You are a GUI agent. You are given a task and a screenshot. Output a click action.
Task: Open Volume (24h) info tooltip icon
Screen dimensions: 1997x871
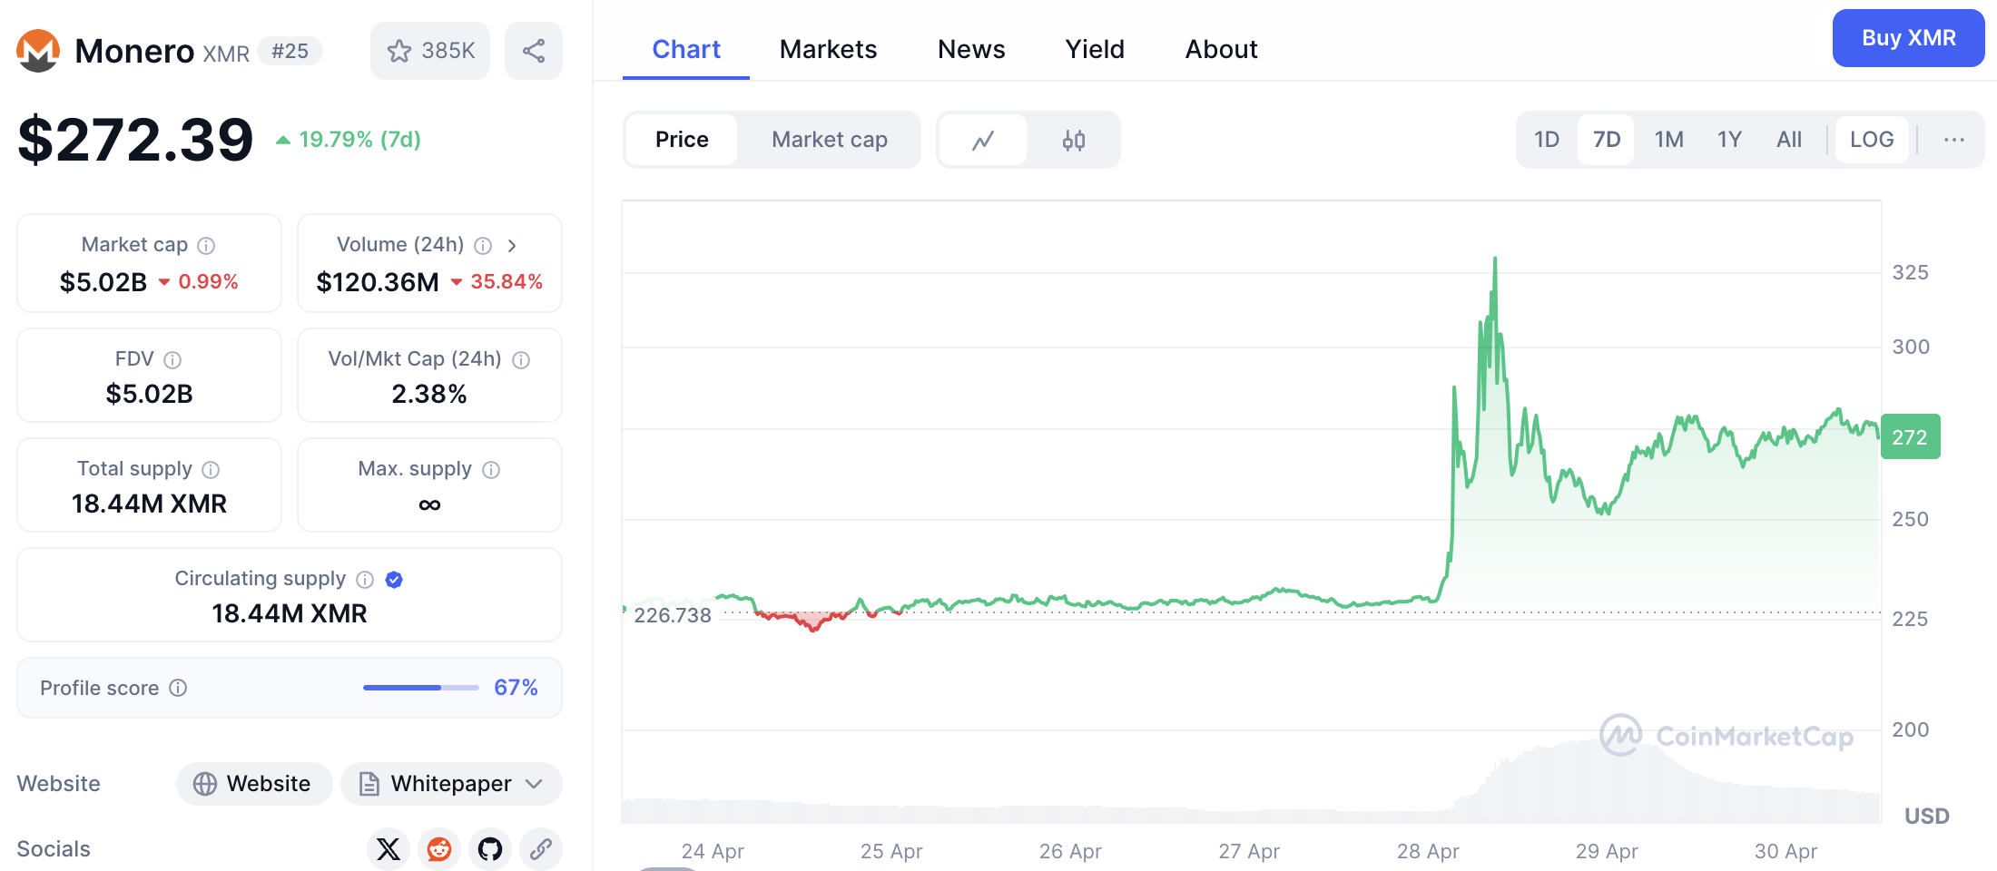tap(483, 246)
